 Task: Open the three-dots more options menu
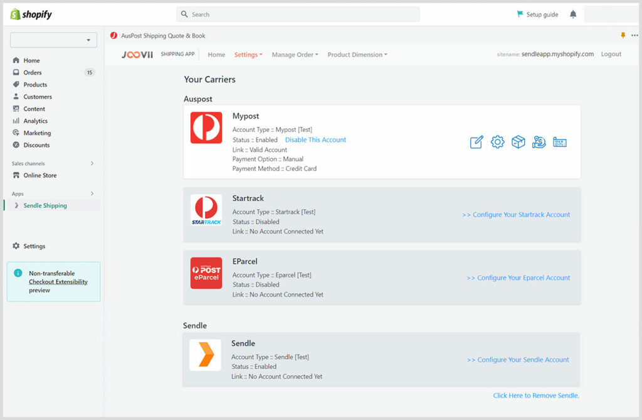pos(634,35)
